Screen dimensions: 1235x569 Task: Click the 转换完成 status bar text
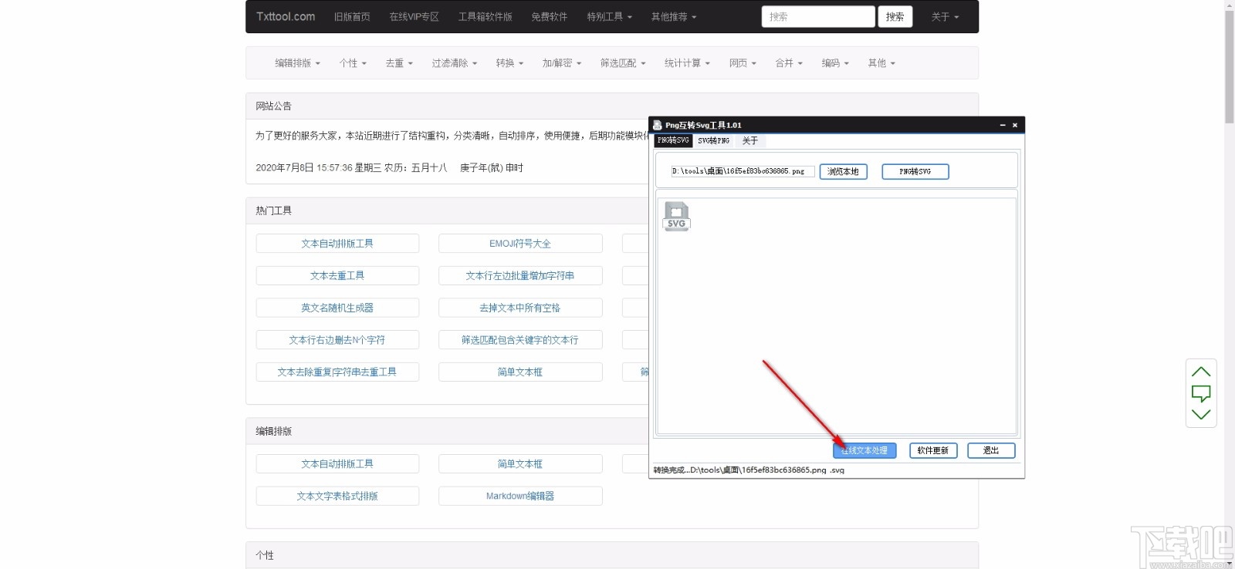pyautogui.click(x=749, y=470)
